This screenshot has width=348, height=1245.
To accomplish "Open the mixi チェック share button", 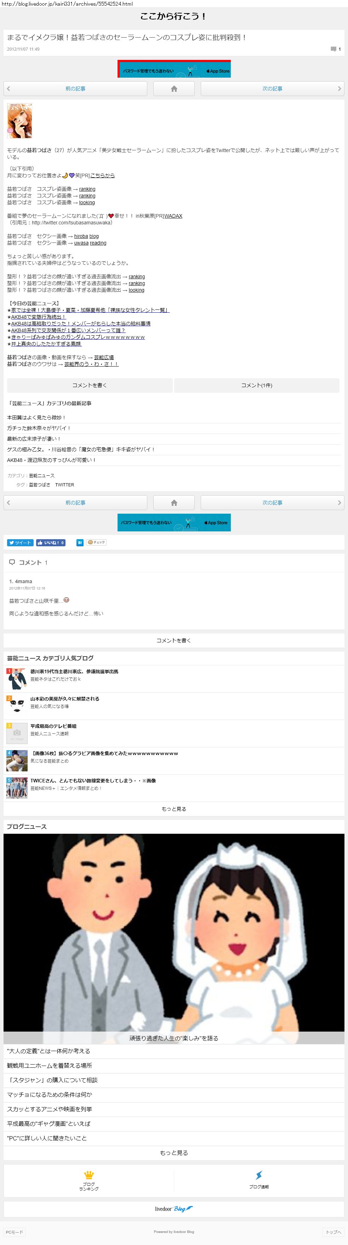I will point(97,542).
